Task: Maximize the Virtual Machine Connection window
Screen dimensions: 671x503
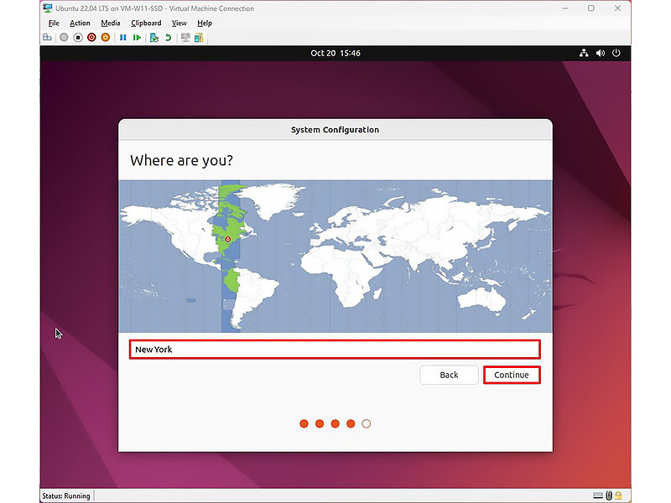Action: tap(591, 8)
